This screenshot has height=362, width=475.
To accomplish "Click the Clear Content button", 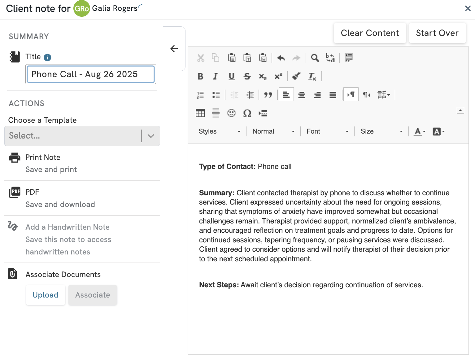I will [370, 33].
